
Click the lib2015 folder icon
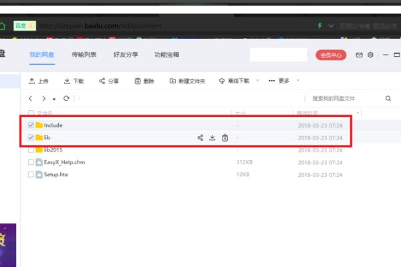(39, 150)
